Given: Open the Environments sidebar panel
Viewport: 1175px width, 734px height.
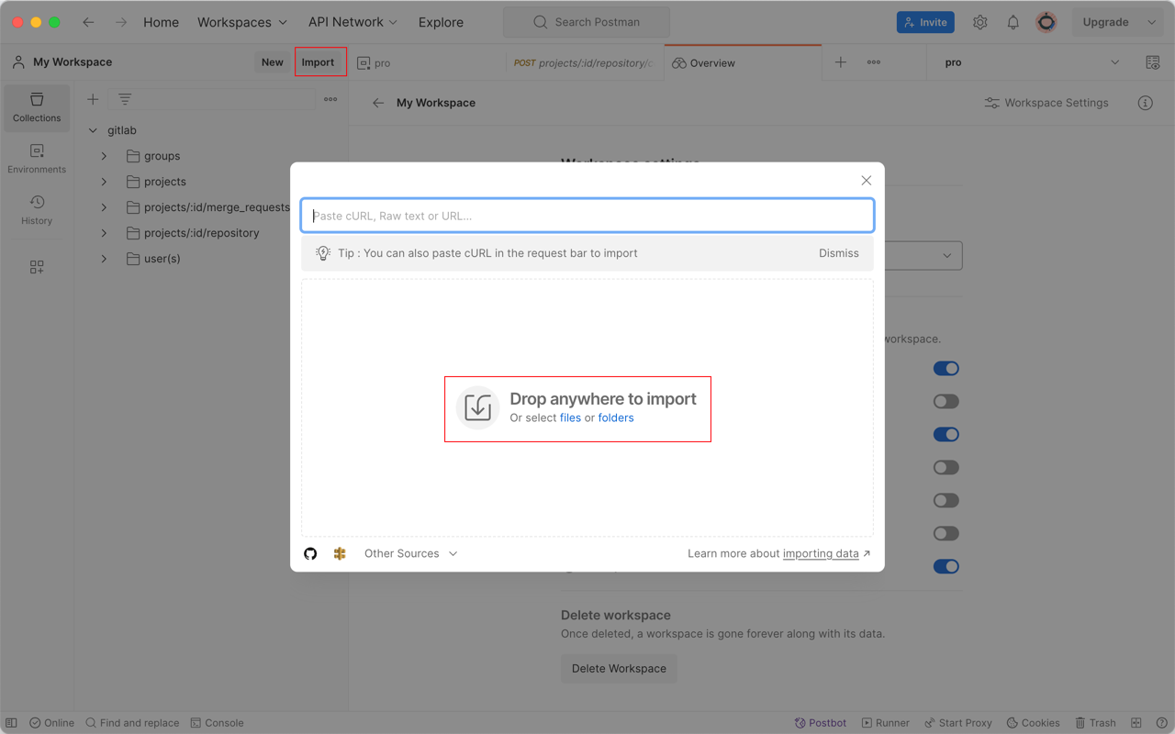Looking at the screenshot, I should coord(37,159).
